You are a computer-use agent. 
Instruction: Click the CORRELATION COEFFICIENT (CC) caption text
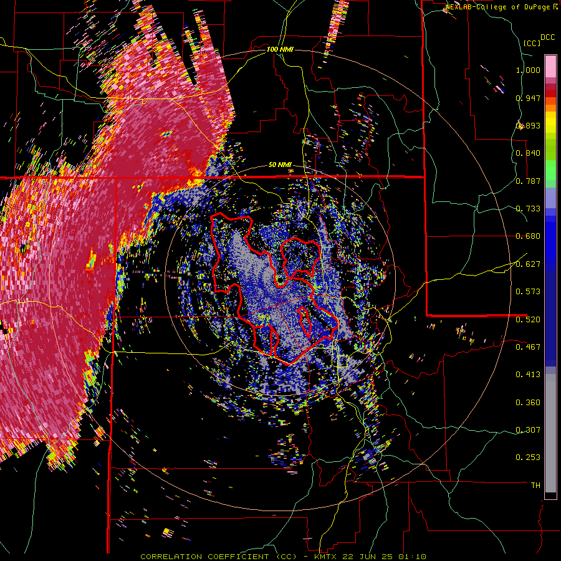coord(218,557)
